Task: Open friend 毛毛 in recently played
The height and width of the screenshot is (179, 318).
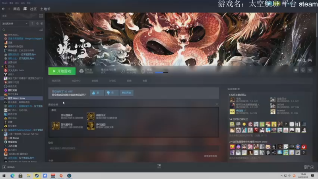Action: pos(232,100)
